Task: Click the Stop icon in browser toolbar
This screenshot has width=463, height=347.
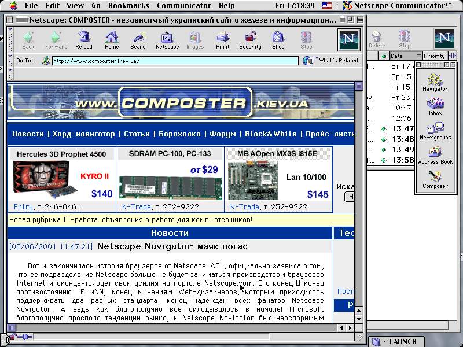Action: pos(306,40)
